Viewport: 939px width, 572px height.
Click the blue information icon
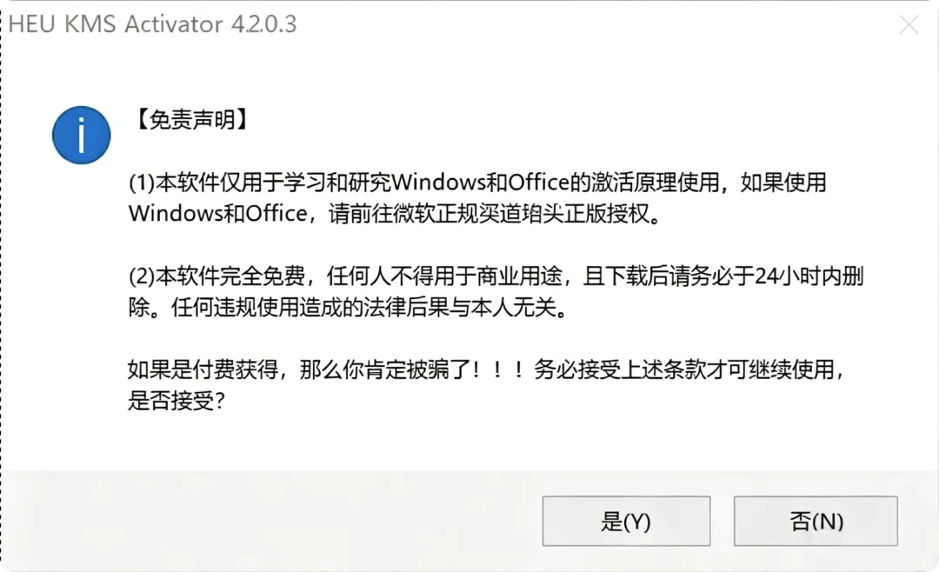pyautogui.click(x=82, y=135)
